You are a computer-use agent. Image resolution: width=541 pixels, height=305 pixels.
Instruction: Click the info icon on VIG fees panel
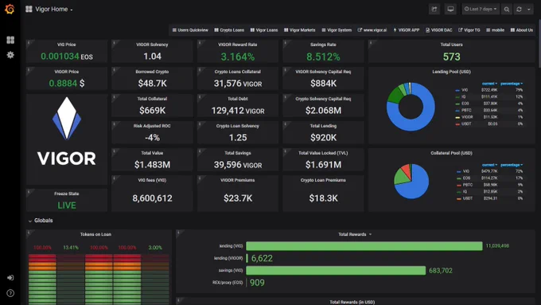(x=114, y=178)
